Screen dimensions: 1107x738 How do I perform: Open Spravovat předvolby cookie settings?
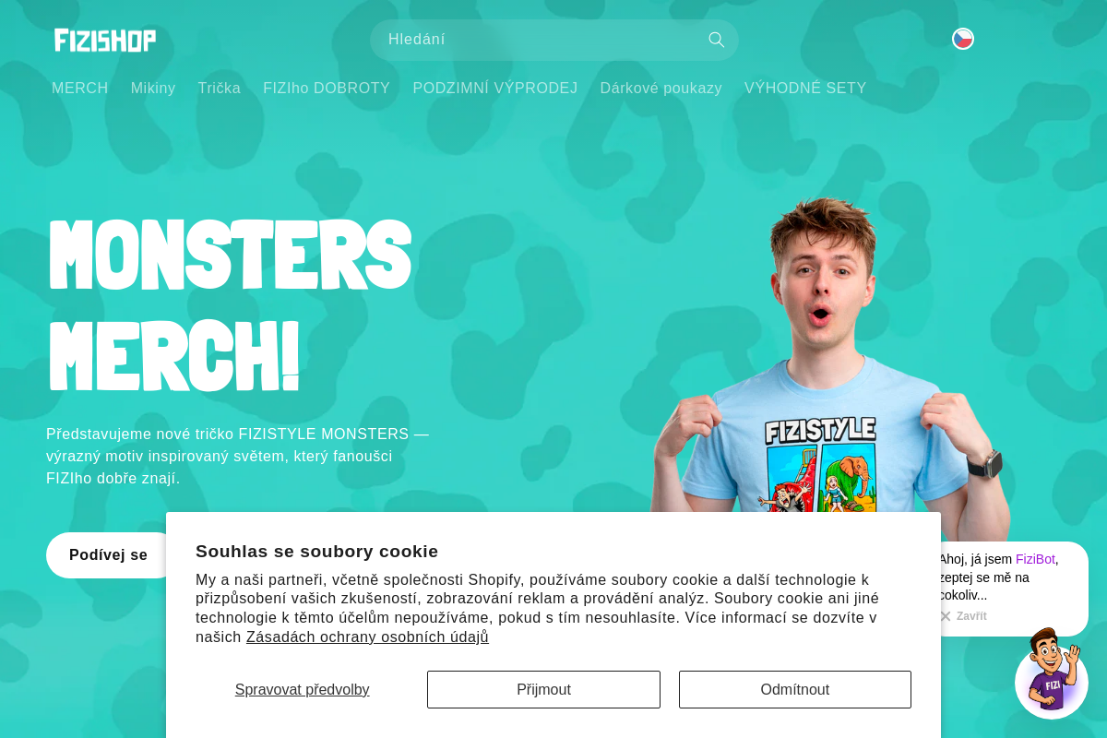[303, 690]
